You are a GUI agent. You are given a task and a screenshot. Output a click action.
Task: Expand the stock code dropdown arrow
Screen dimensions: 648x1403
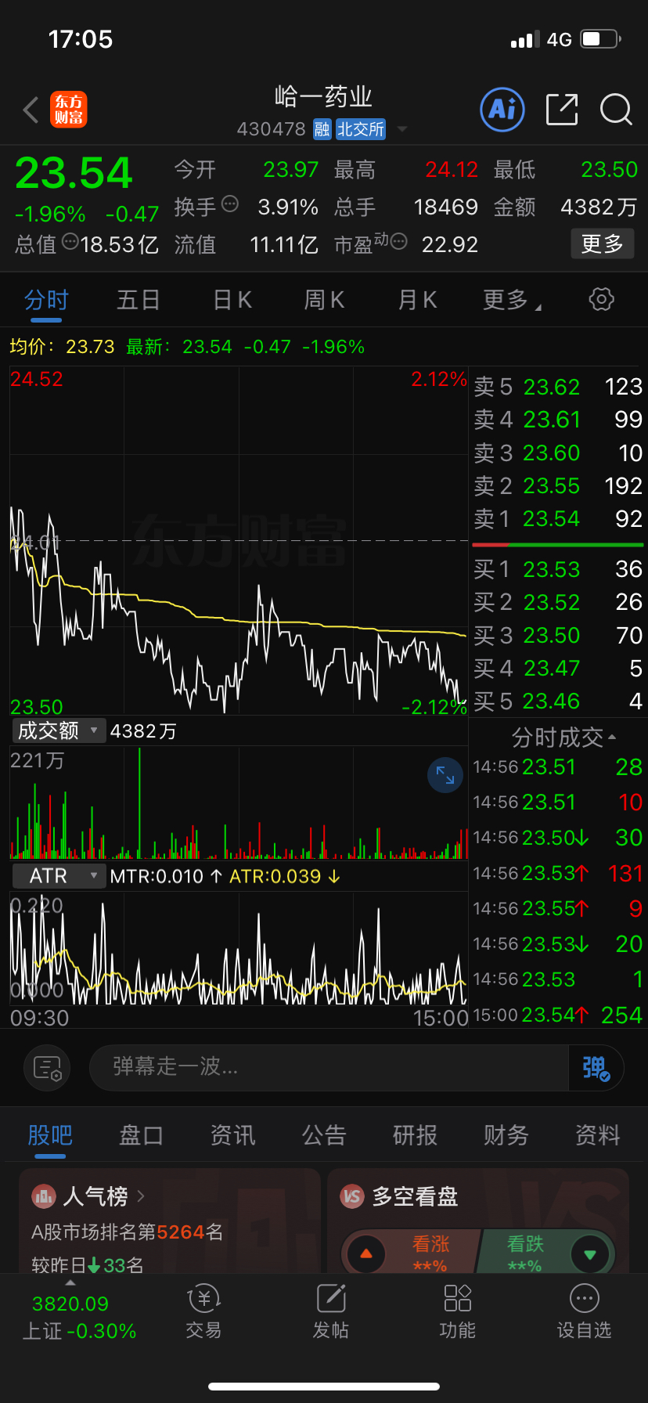pos(402,129)
